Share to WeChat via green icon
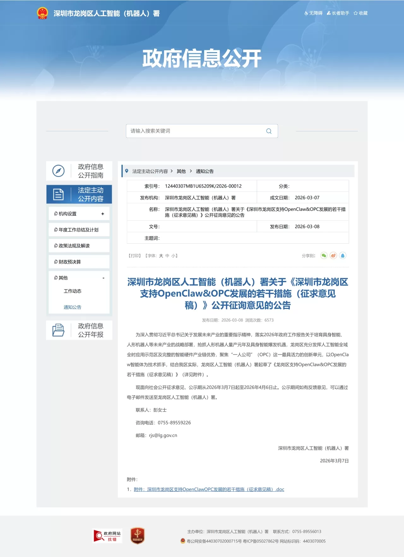Viewport: 404px width, 557px height. coord(324,256)
